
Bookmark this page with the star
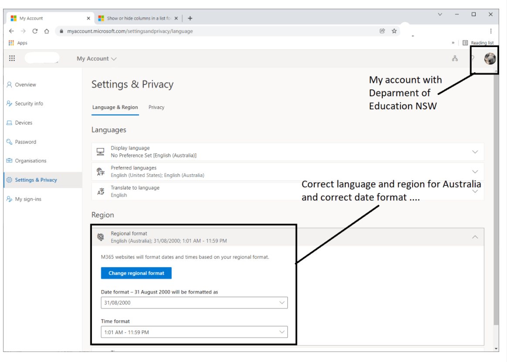pos(394,31)
